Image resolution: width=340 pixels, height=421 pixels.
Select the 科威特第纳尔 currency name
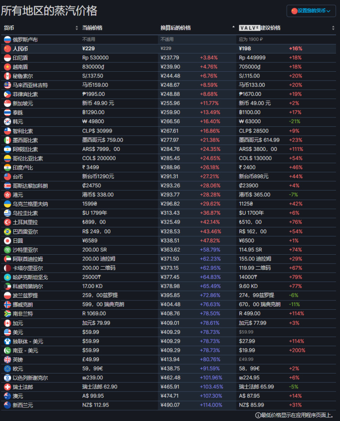[x=28, y=286]
